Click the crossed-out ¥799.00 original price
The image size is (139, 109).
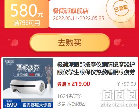pos(126,84)
